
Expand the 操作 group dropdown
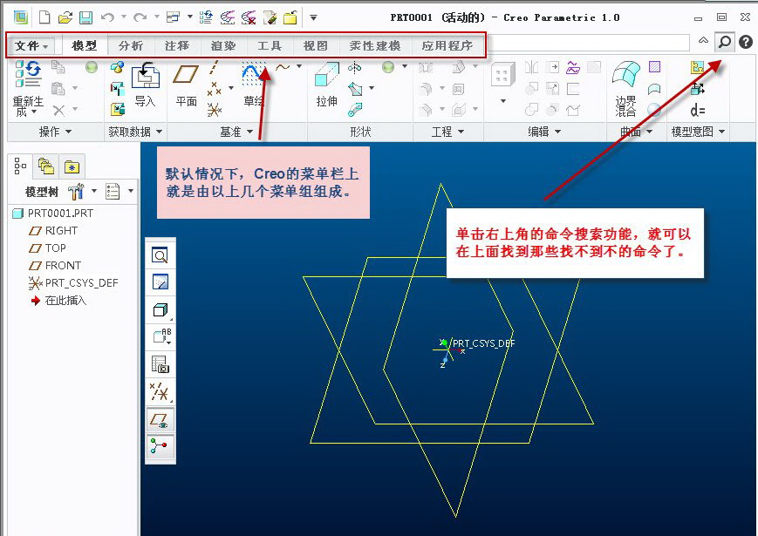click(x=68, y=132)
